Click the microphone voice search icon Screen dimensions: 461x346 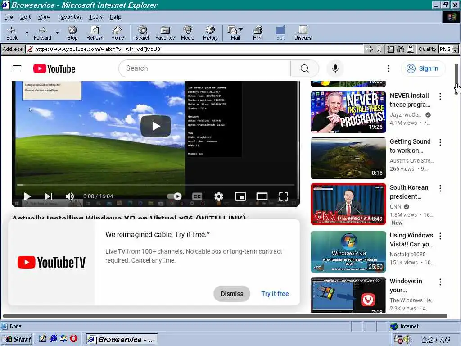tap(335, 68)
